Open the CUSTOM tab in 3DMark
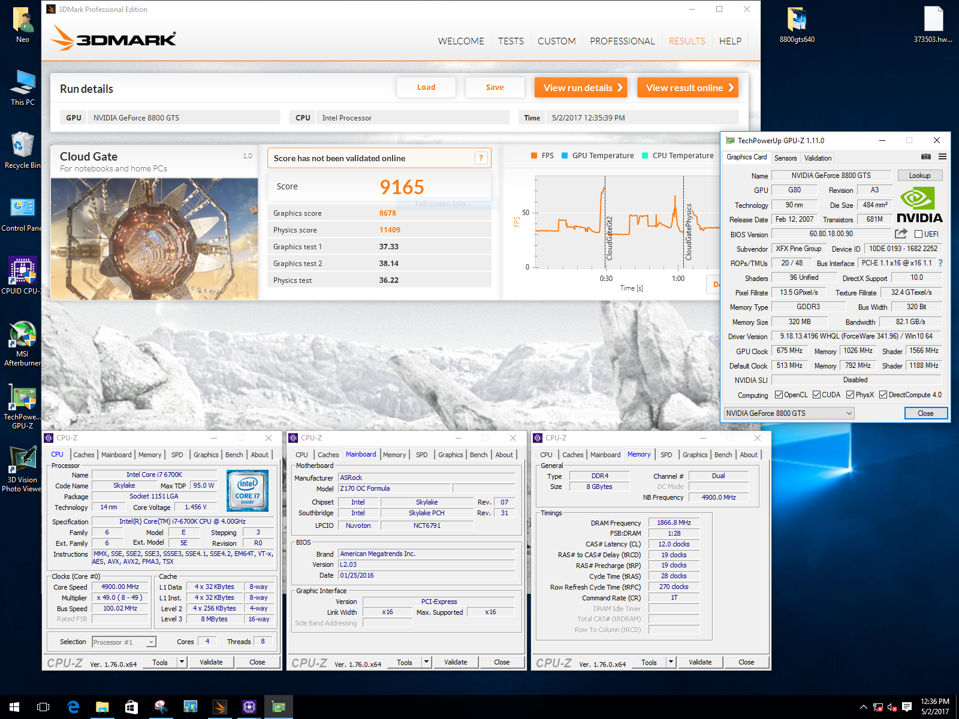Screen dimensions: 959x719 pos(556,41)
